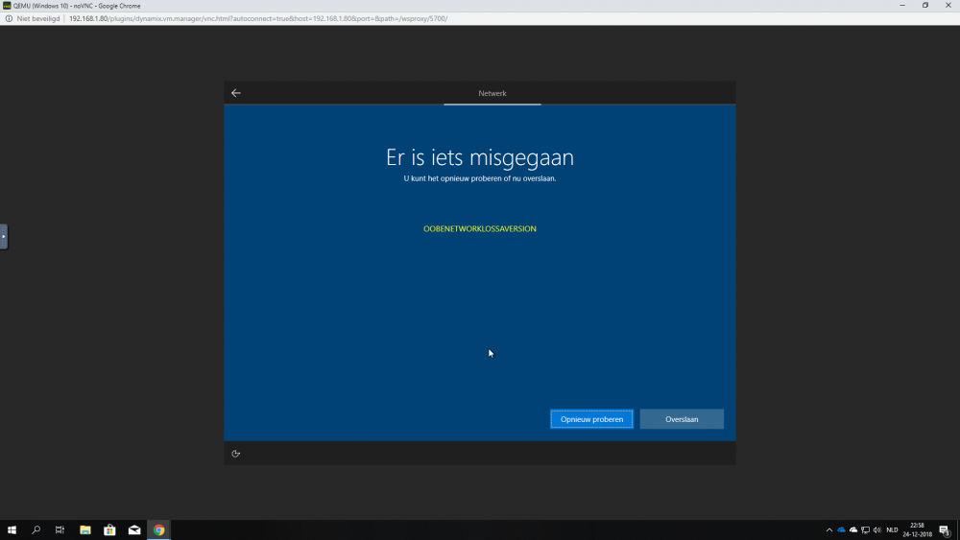The image size is (960, 540).
Task: Open the Action Center notifications icon
Action: (x=945, y=530)
